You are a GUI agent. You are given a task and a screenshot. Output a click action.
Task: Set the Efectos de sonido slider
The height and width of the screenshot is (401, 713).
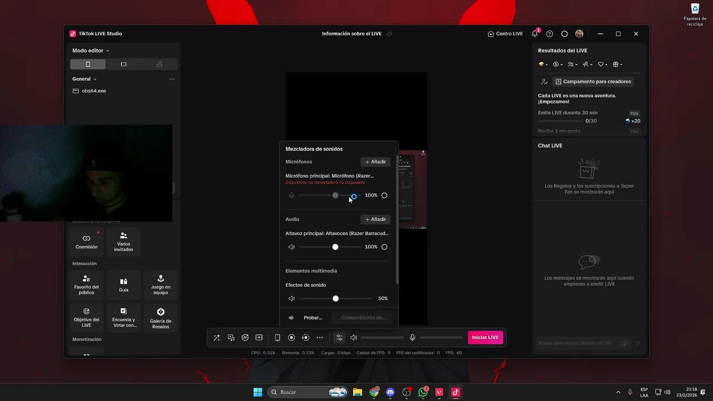coord(335,299)
